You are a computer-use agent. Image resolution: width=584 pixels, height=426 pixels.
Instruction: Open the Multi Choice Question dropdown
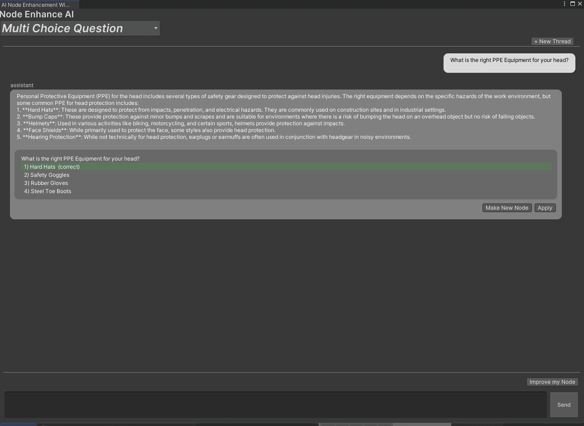tap(80, 28)
